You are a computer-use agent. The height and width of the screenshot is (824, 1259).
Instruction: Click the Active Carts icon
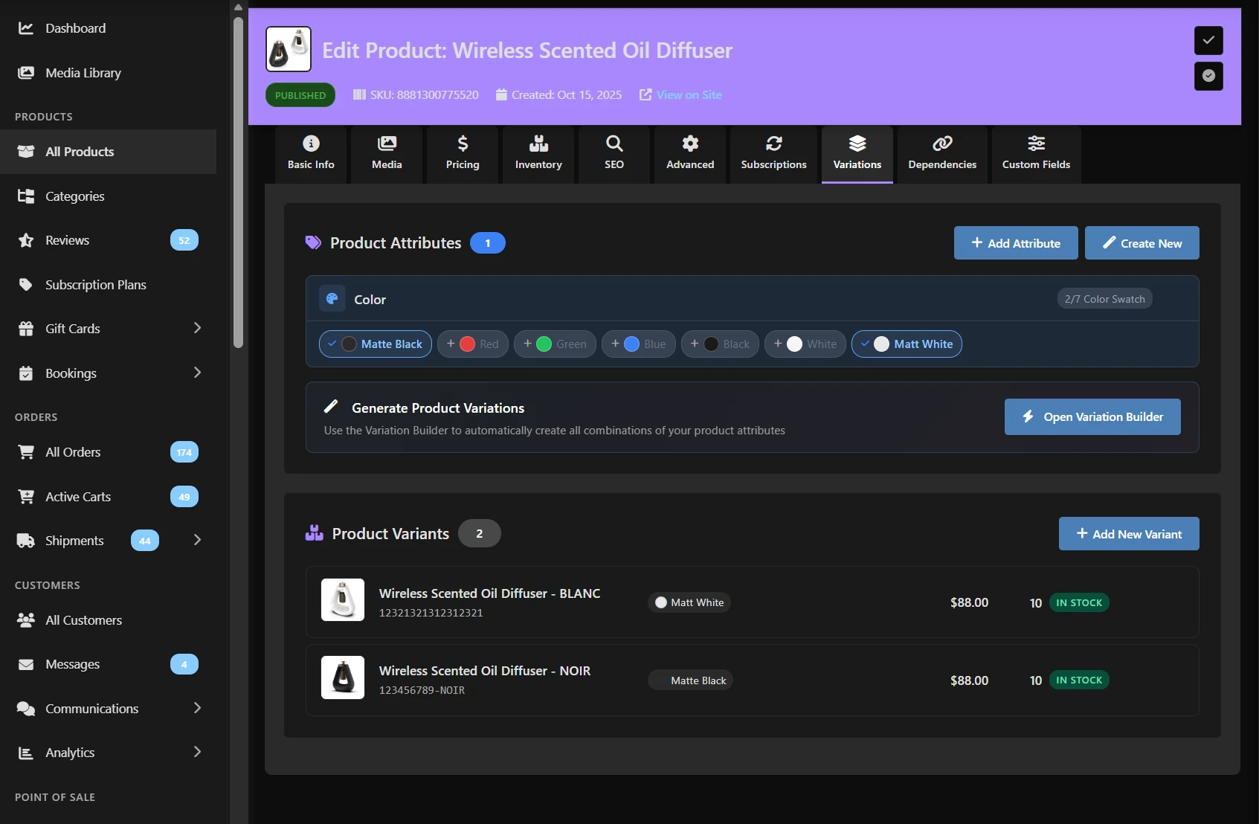pyautogui.click(x=26, y=497)
